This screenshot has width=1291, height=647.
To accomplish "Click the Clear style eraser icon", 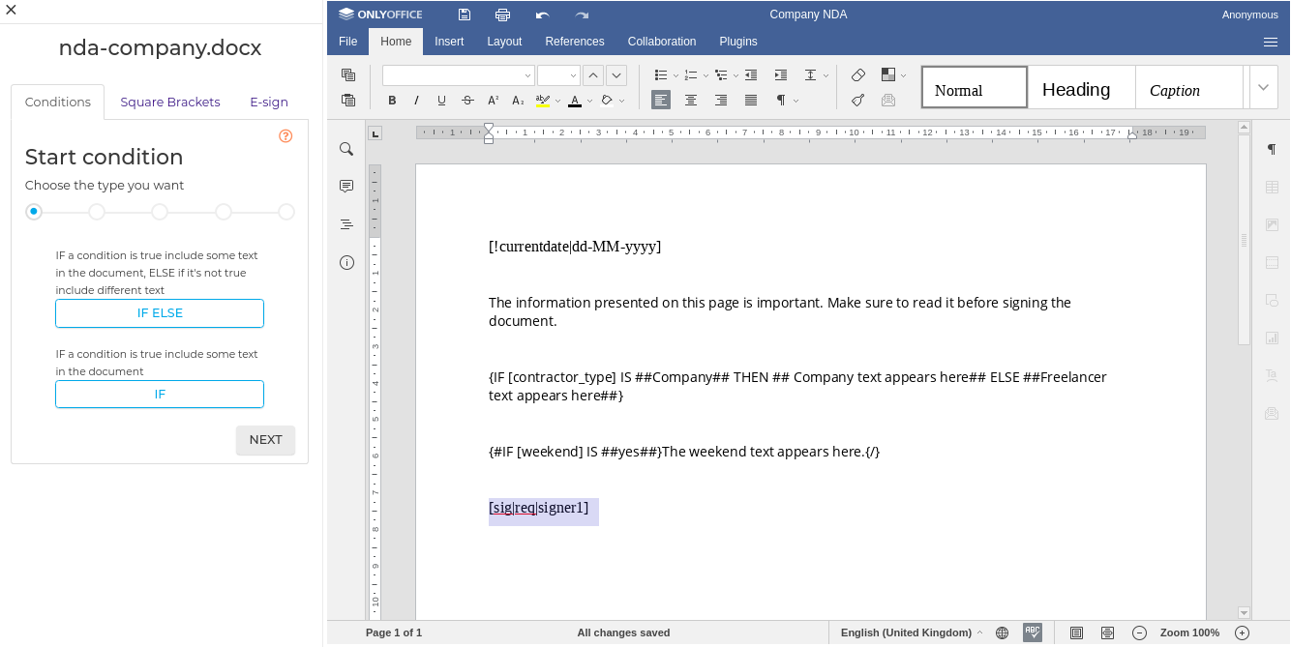I will tap(857, 74).
